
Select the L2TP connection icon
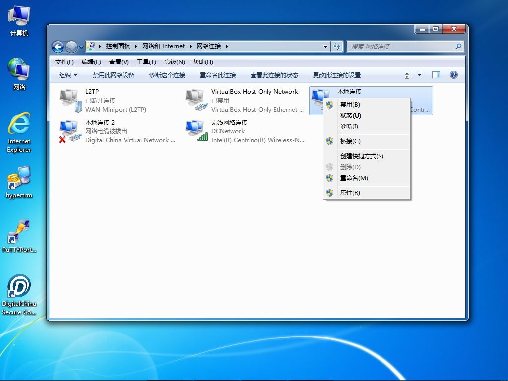tap(70, 101)
